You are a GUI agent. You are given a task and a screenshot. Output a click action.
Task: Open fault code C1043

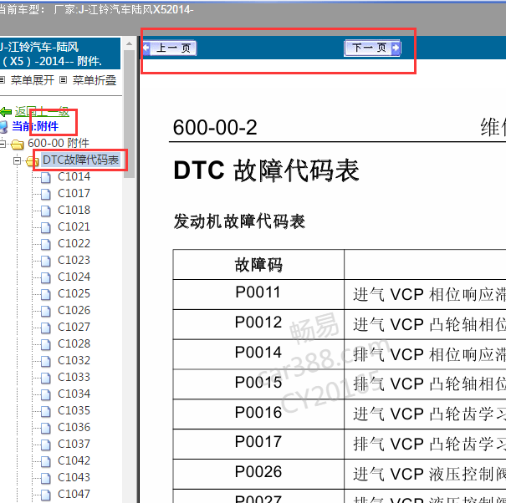(x=74, y=478)
